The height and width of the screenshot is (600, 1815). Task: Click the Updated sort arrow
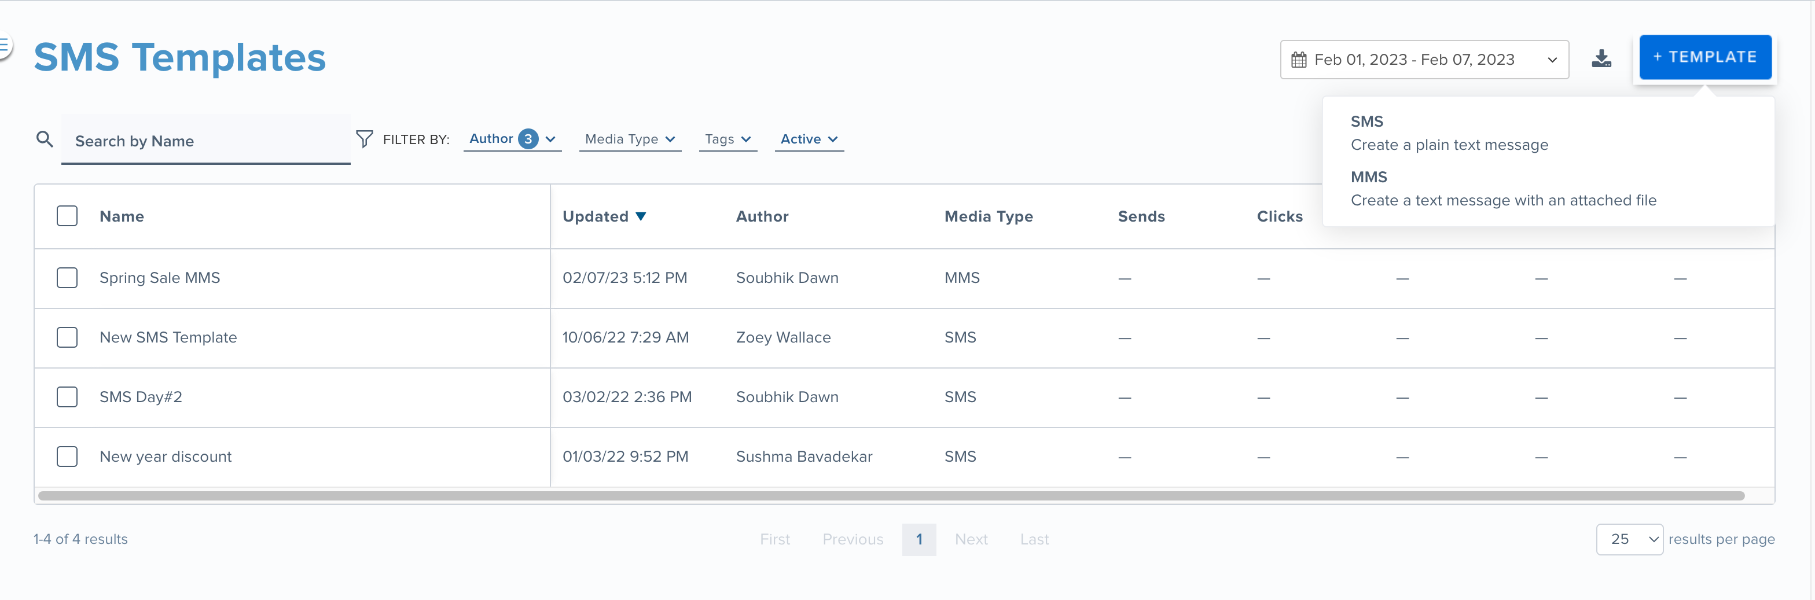(x=641, y=216)
